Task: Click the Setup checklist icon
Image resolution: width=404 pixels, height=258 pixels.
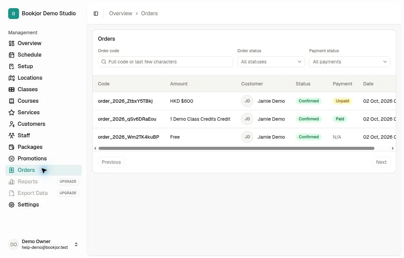Action: click(x=12, y=66)
